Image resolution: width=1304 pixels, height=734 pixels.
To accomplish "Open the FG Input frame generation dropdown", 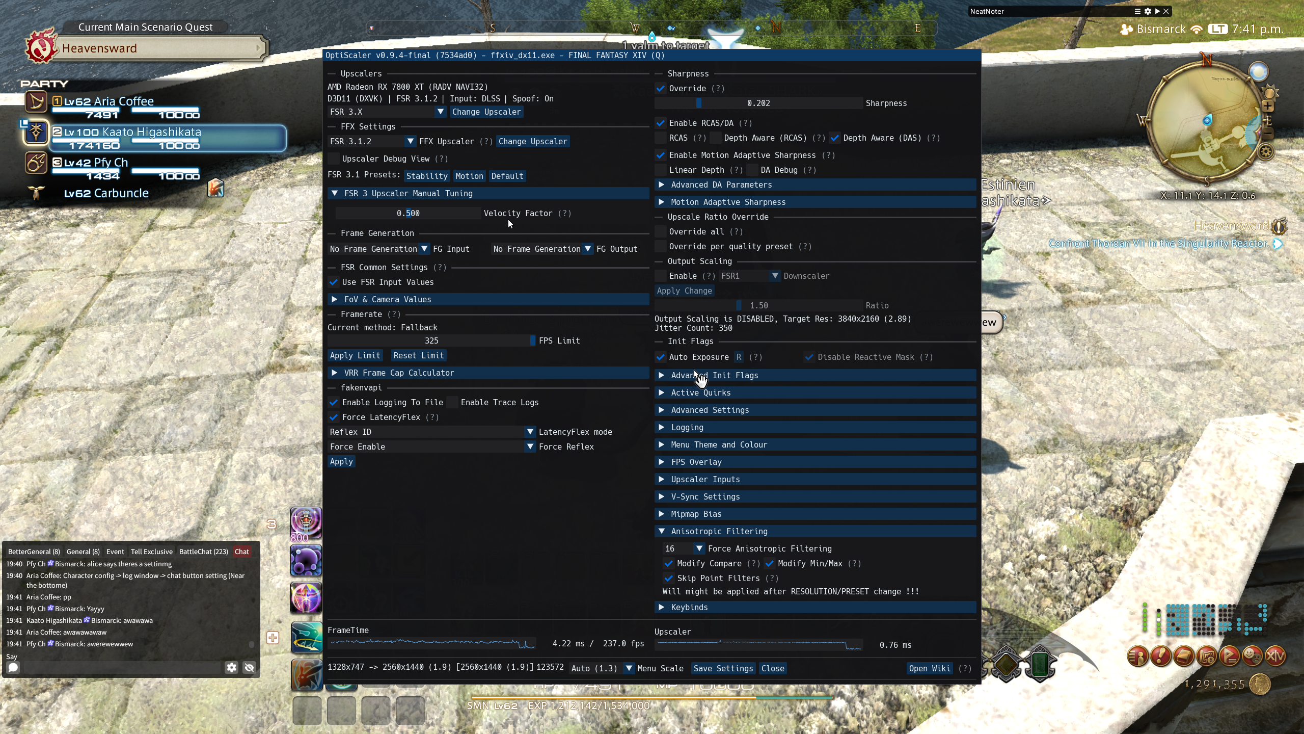I will [379, 249].
